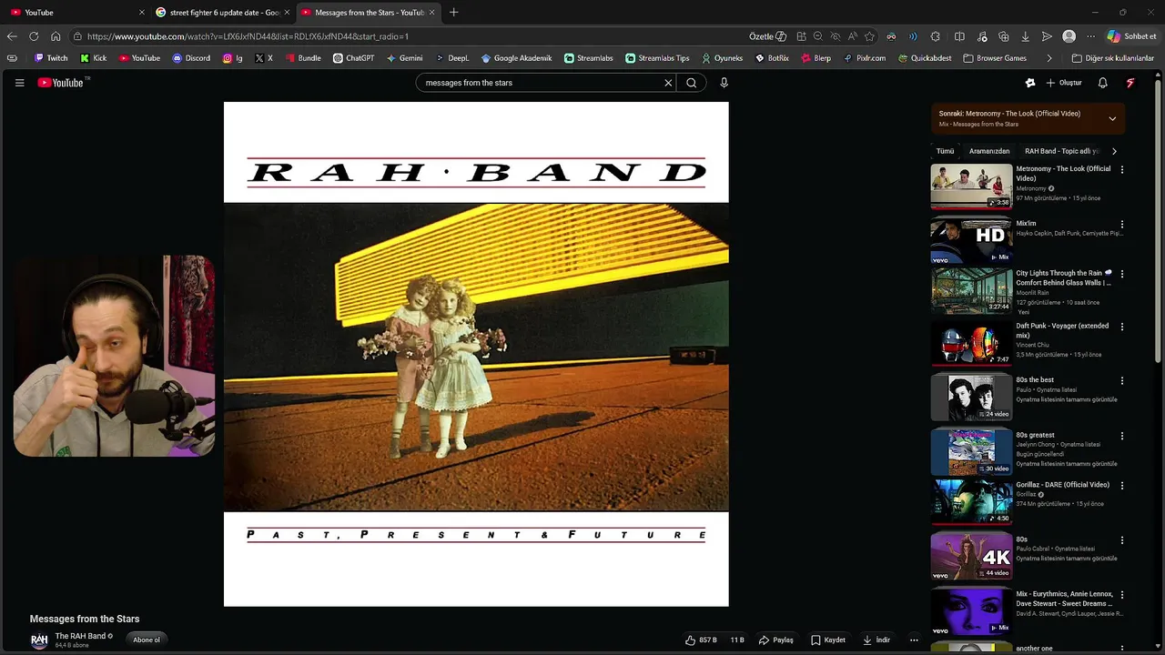Open the Browser Games bookmarks folder
The width and height of the screenshot is (1165, 655).
(x=994, y=58)
